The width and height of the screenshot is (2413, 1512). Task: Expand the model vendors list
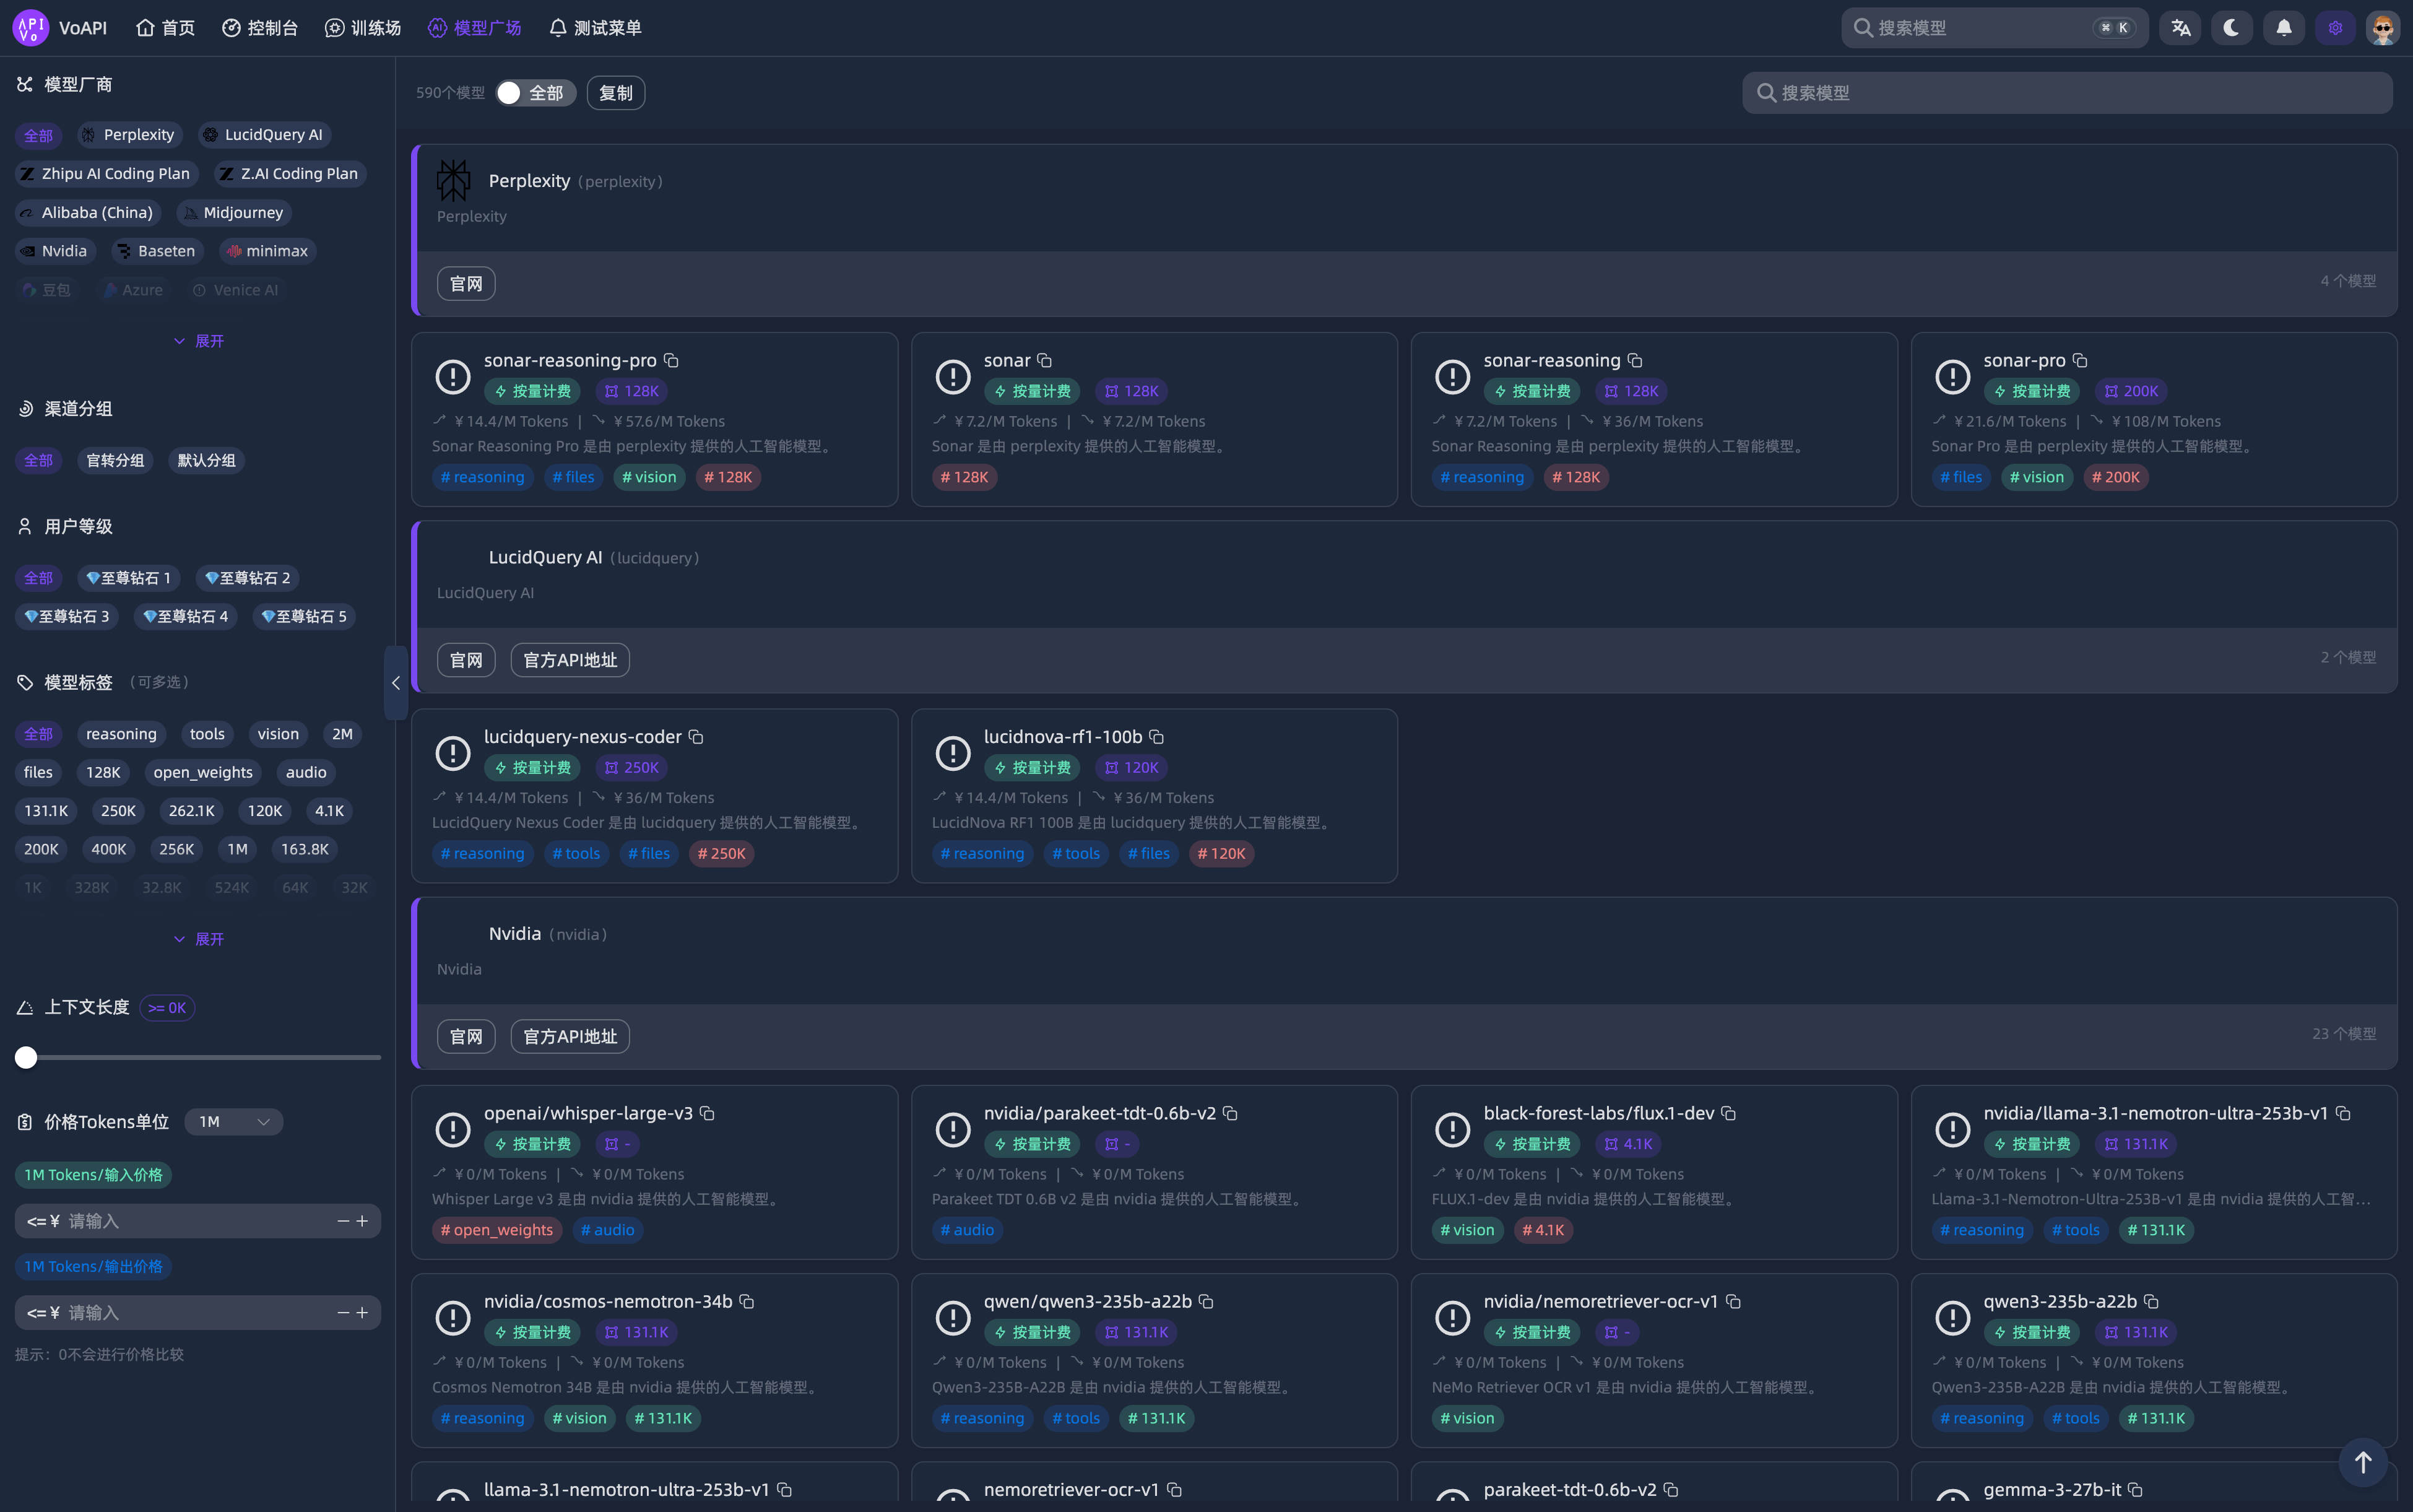point(198,341)
